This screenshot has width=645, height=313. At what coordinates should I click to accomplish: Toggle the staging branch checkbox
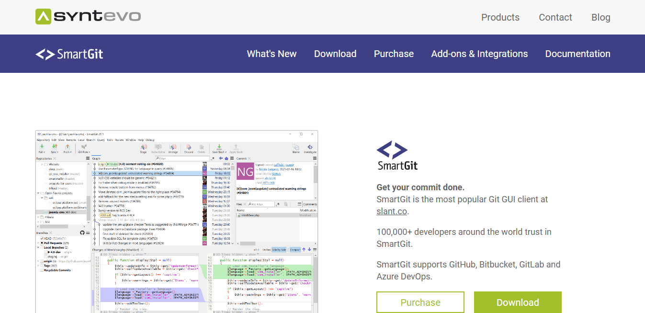pyautogui.click(x=45, y=256)
